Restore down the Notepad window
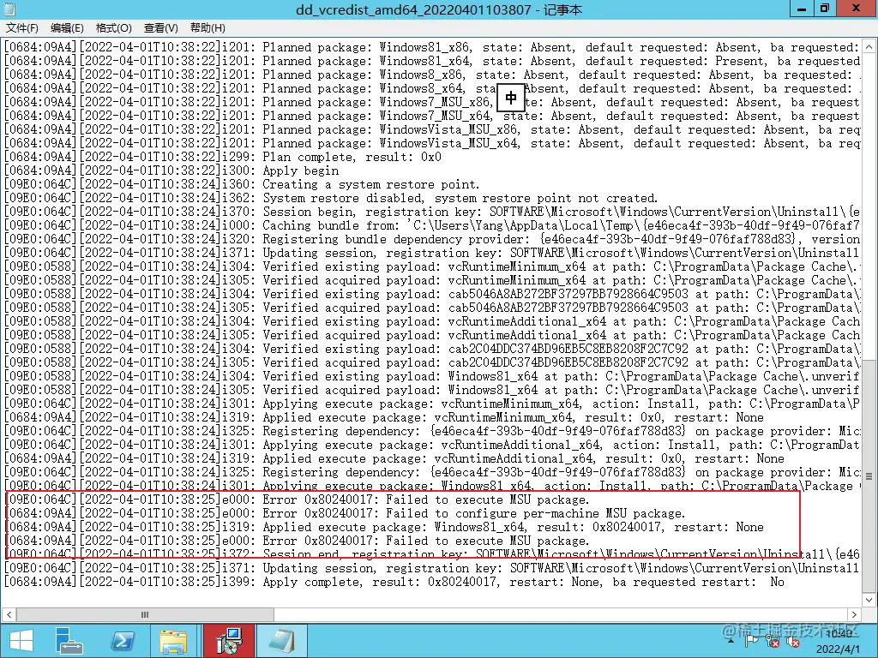This screenshot has height=658, width=878. (x=824, y=9)
